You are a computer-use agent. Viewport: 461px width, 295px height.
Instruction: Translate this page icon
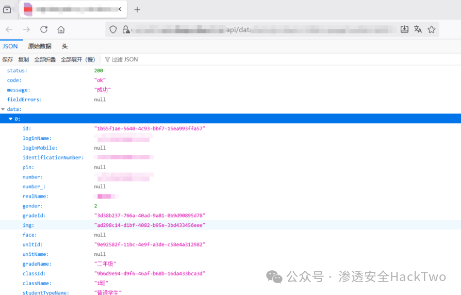[x=418, y=29]
